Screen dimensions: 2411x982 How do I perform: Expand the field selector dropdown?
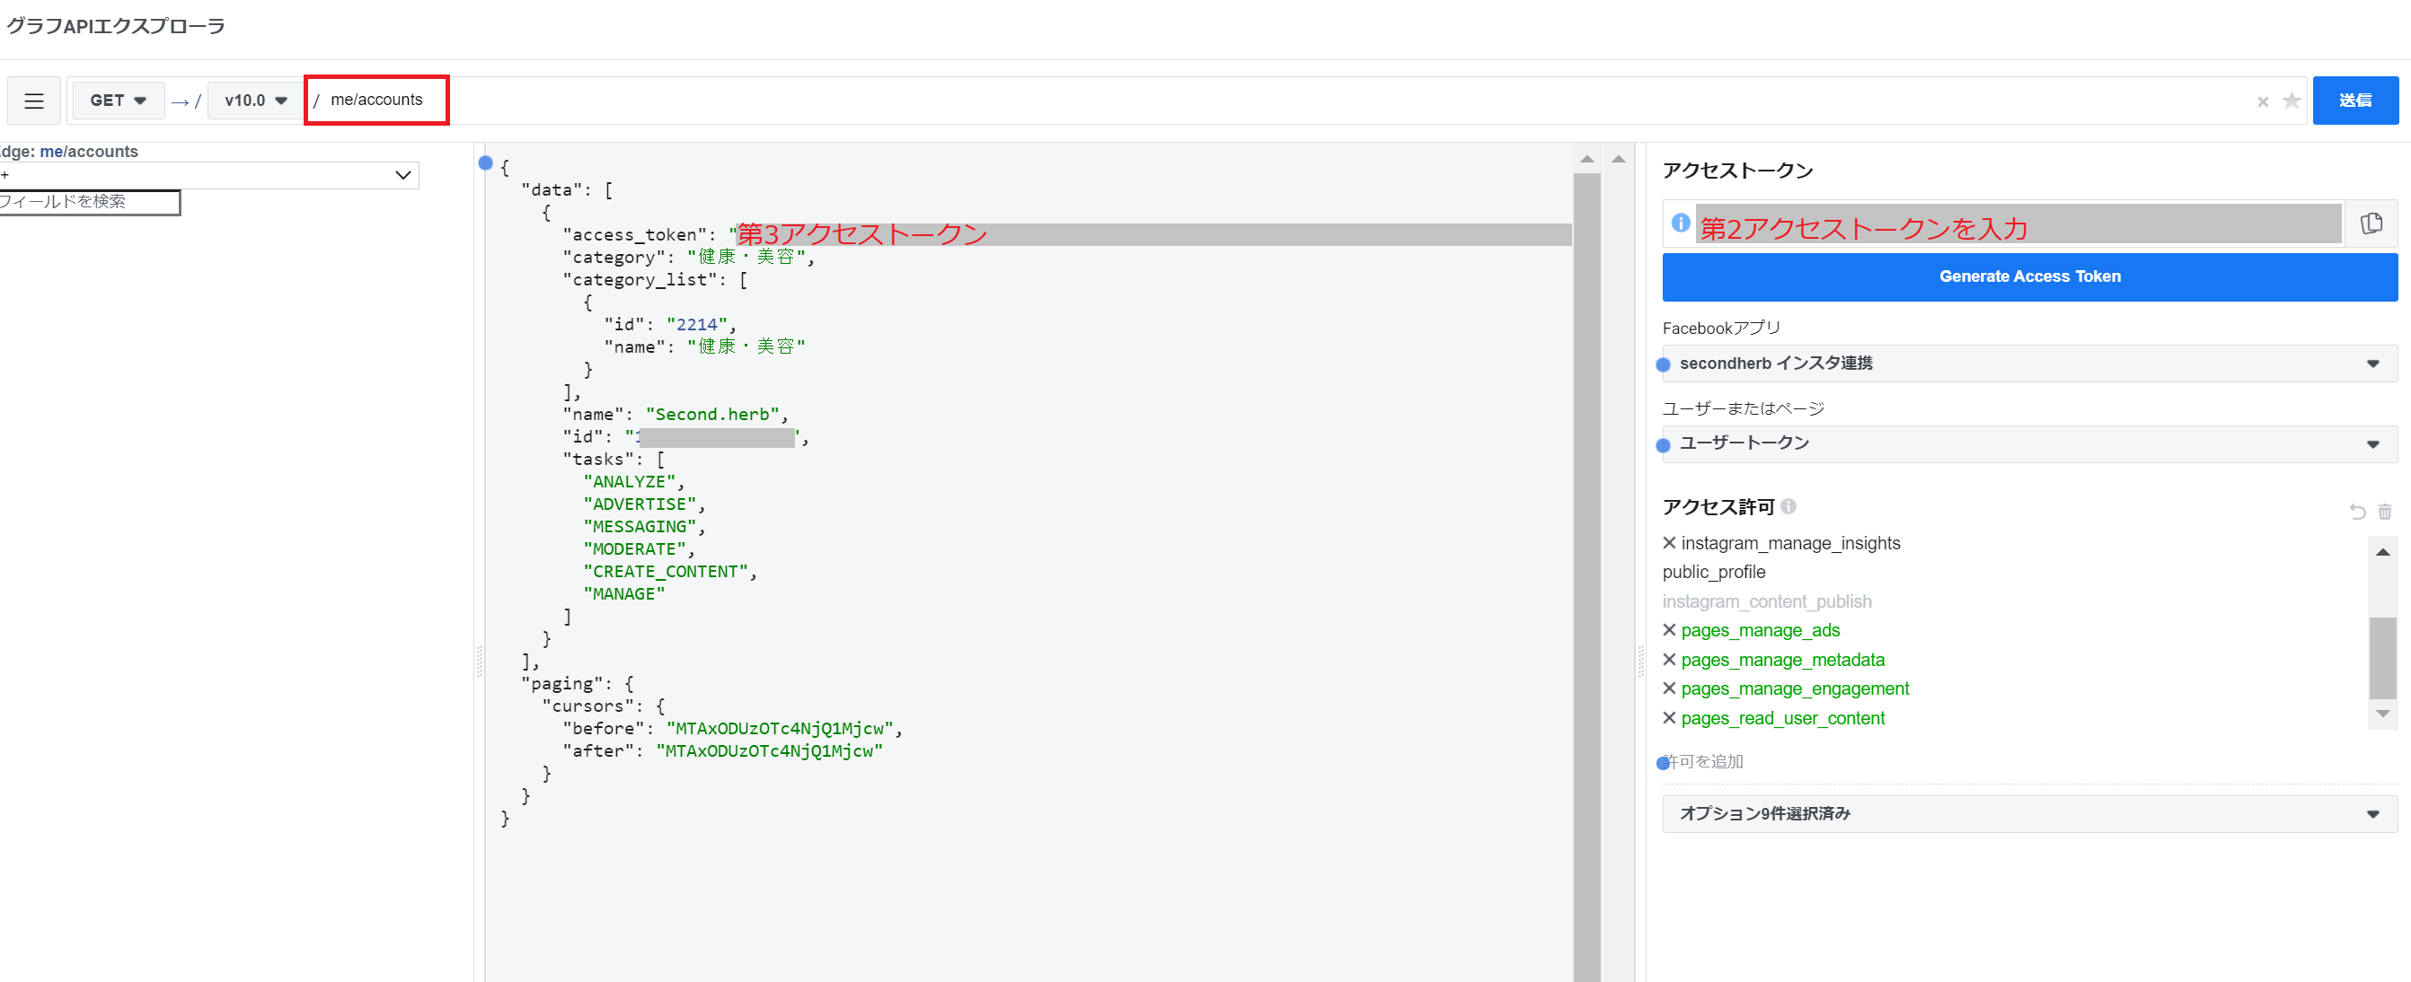click(208, 175)
